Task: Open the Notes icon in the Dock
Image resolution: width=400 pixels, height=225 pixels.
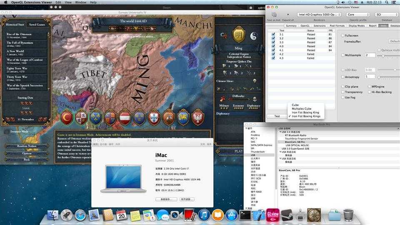Action: coord(135,215)
